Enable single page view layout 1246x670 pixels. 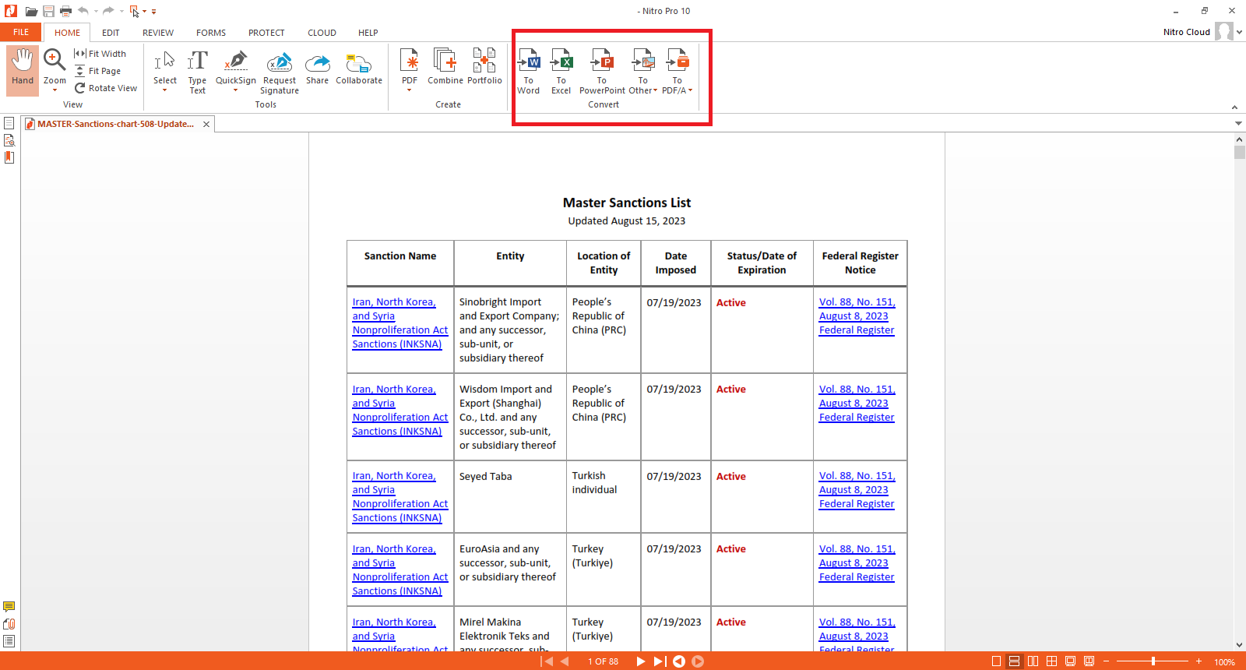[996, 661]
